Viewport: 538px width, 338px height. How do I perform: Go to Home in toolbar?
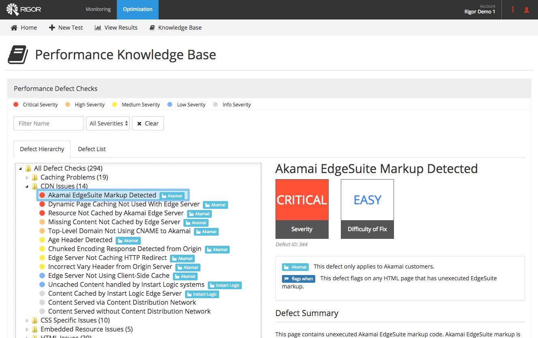click(x=24, y=28)
